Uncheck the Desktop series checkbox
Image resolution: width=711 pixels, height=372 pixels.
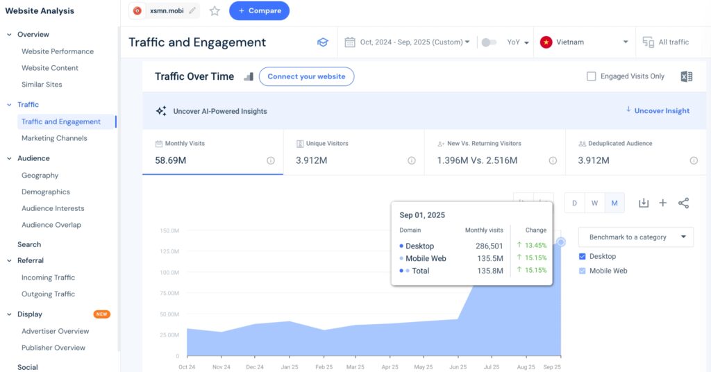[x=583, y=256]
